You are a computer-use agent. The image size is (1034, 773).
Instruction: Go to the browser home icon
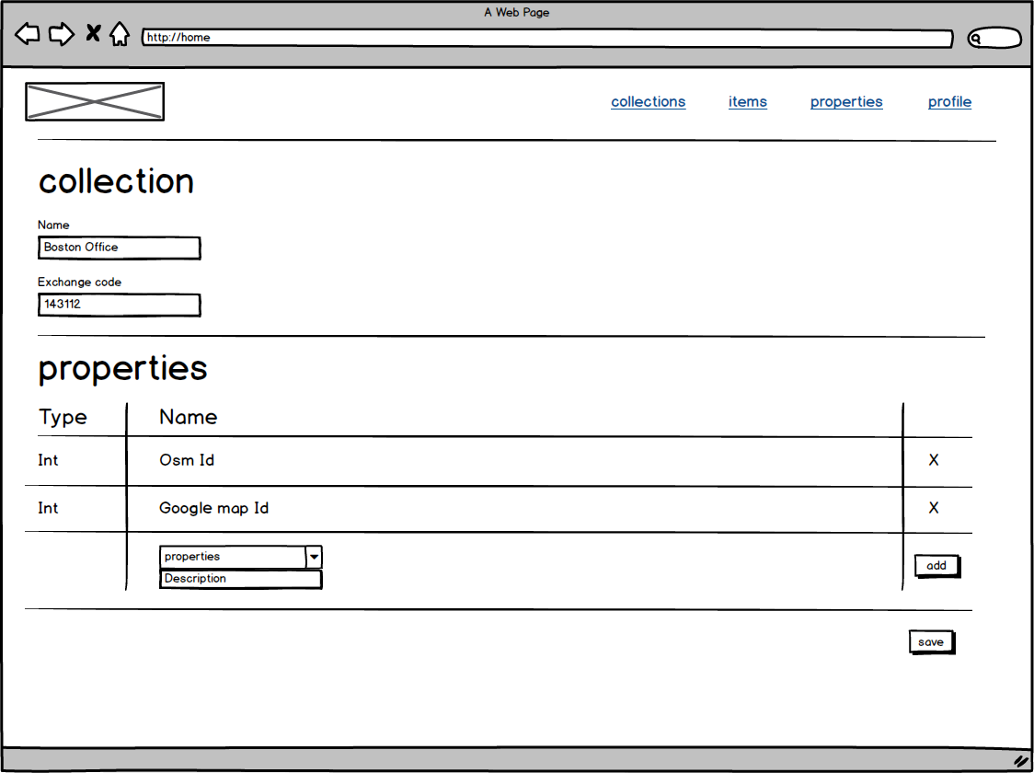[x=120, y=34]
